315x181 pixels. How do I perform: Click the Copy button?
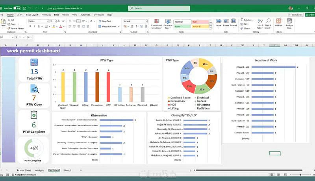pos(12,24)
